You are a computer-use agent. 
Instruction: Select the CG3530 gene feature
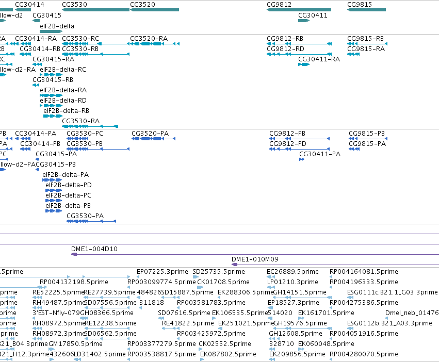tap(96, 10)
